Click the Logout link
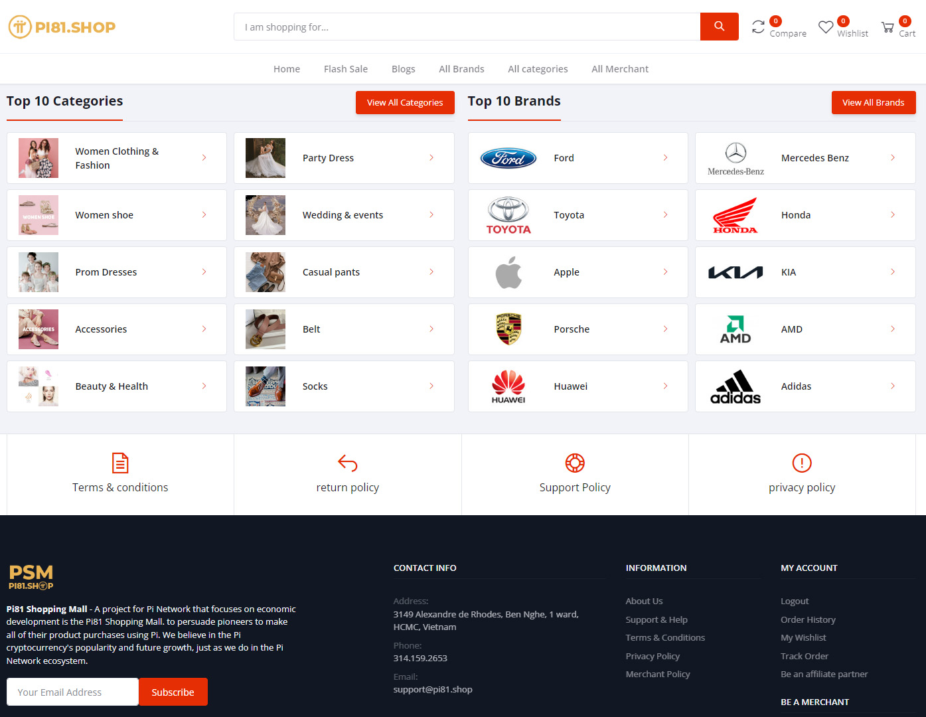This screenshot has height=717, width=926. coord(795,601)
